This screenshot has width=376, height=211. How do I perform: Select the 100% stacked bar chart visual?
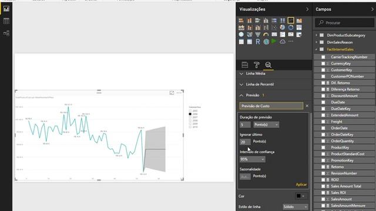coord(274,21)
